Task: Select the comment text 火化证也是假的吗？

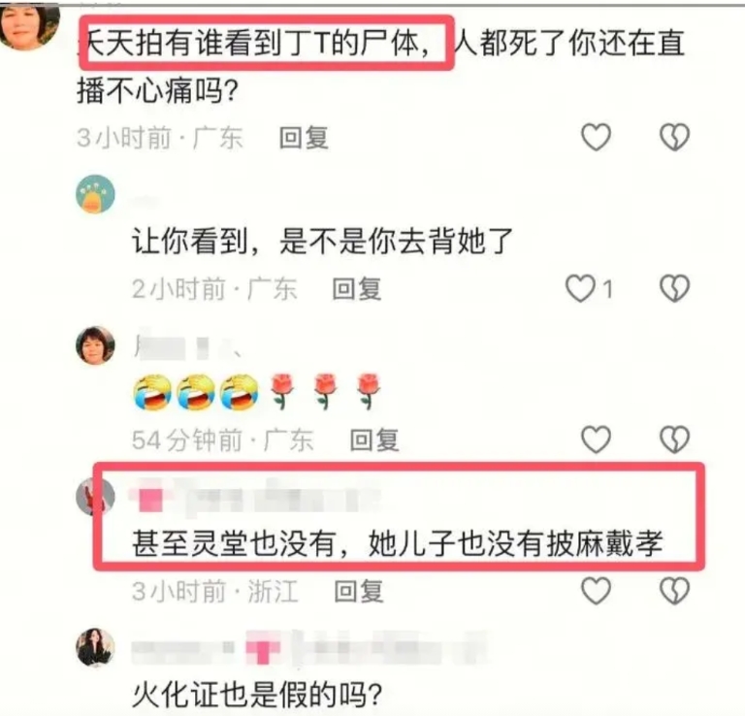Action: click(257, 695)
